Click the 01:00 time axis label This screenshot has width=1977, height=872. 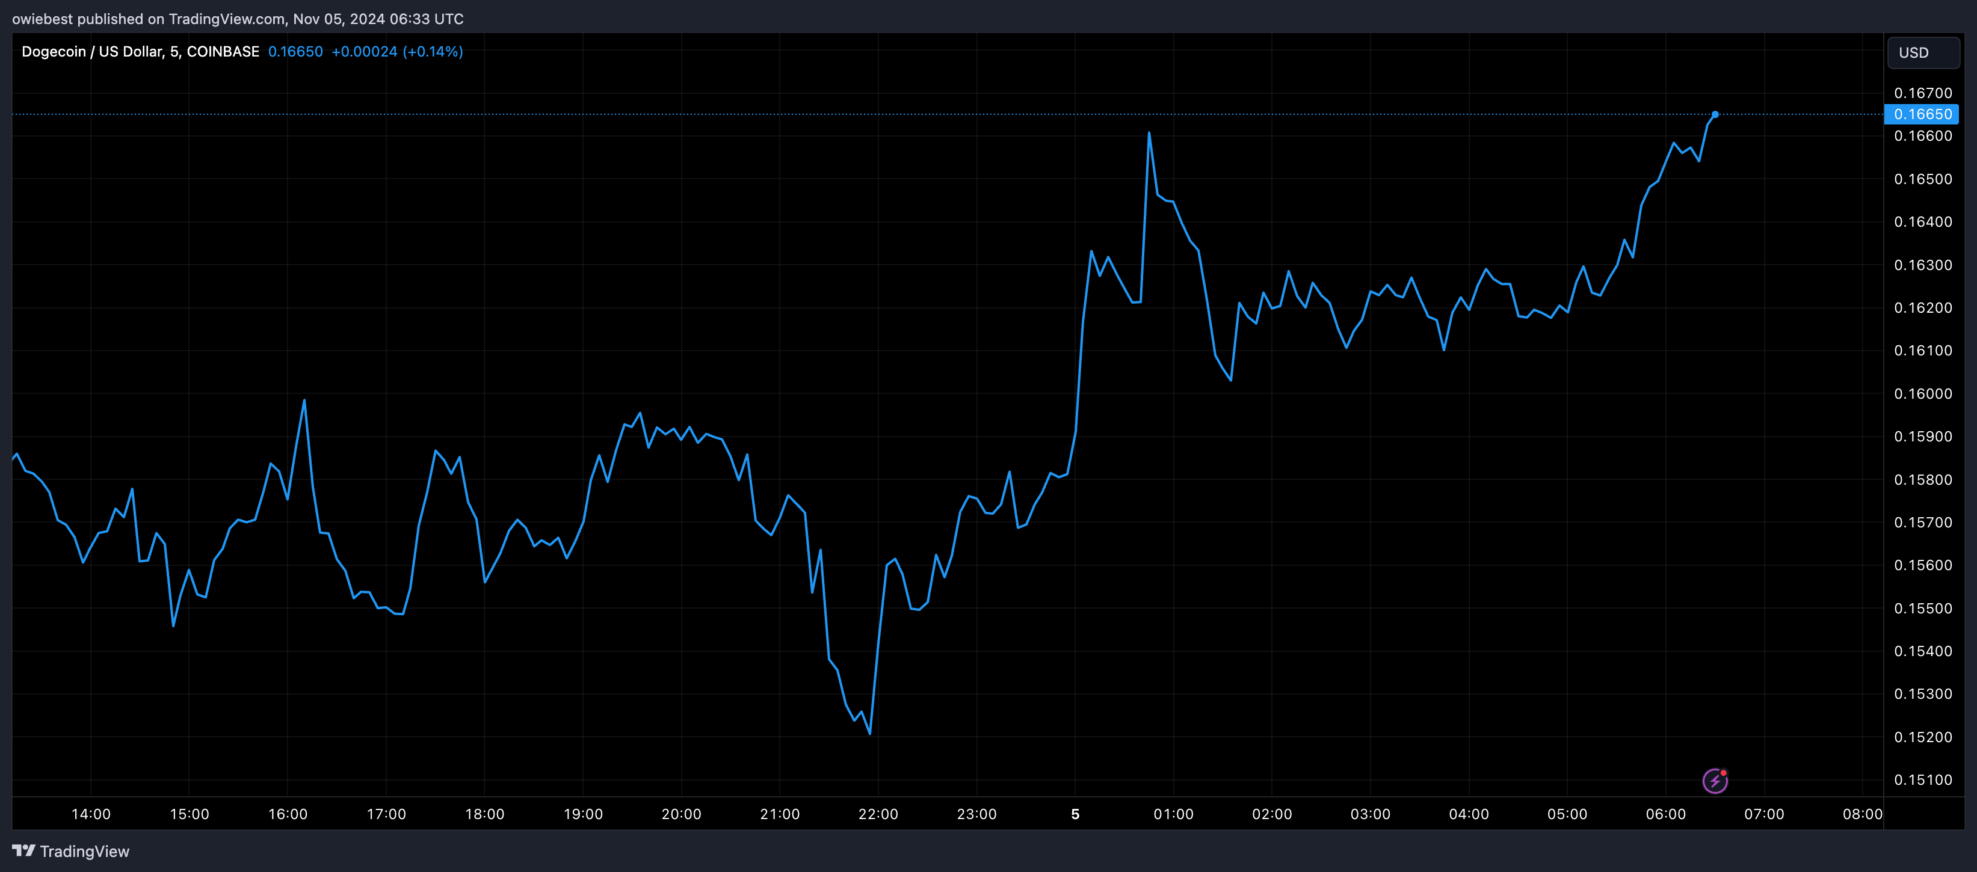click(1173, 814)
